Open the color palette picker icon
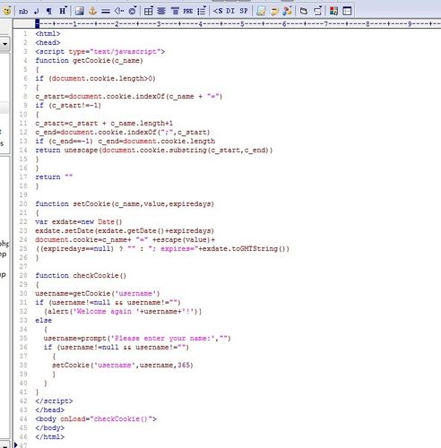 (x=333, y=11)
